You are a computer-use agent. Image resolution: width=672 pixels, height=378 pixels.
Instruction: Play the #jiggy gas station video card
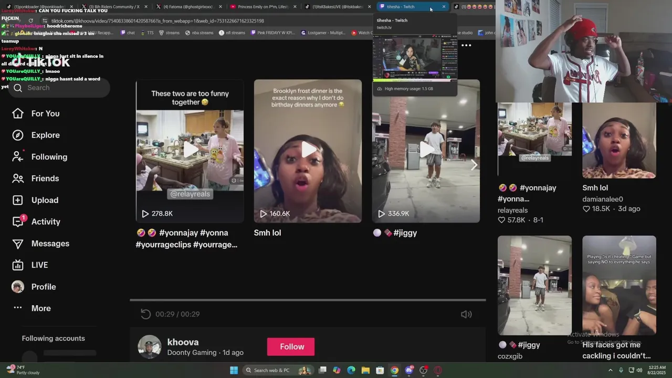point(426,151)
